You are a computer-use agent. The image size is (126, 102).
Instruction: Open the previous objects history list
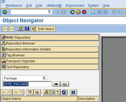coord(10,92)
